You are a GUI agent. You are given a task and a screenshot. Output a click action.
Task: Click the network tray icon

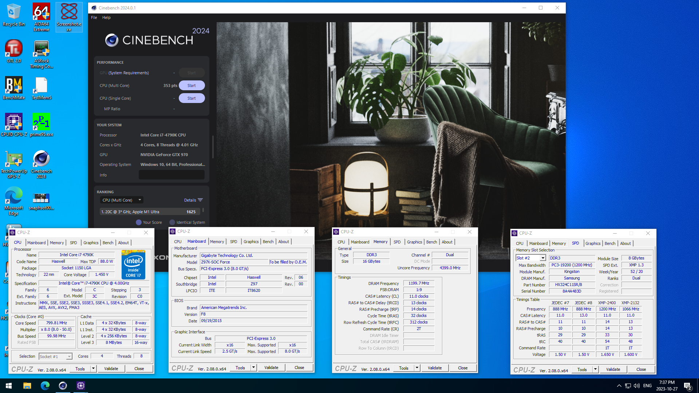(628, 386)
